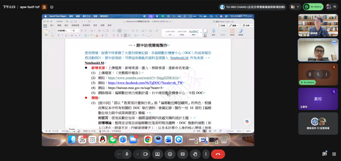Screen dimensions: 341x161
Task: Apply yellow text highlight color
Action: click(92, 35)
